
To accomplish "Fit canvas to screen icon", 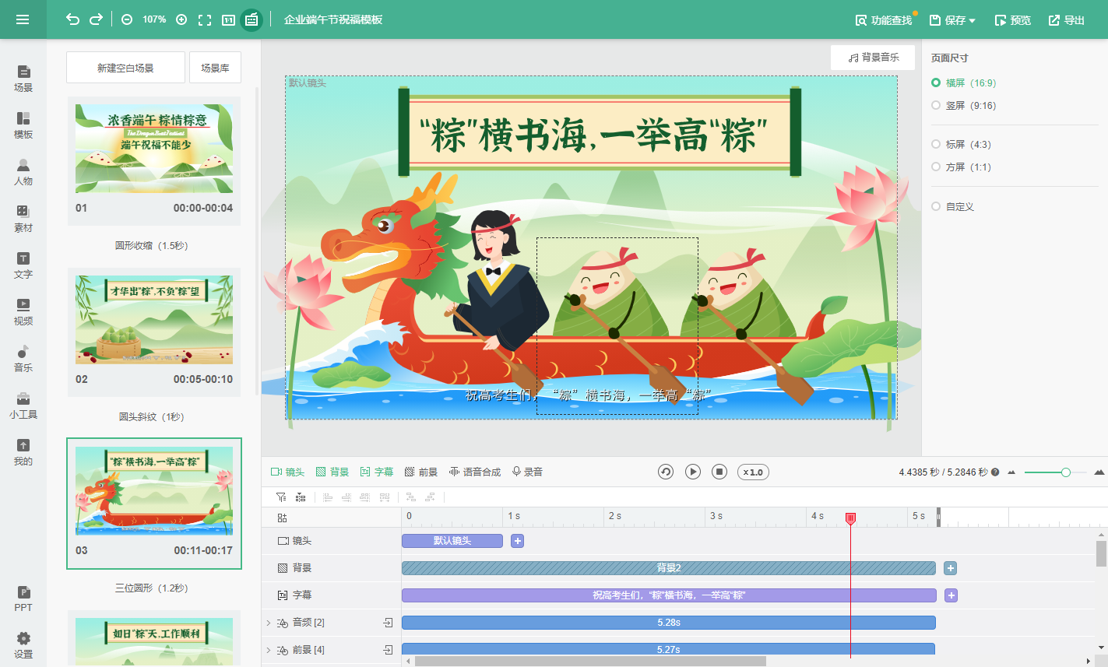I will click(x=205, y=19).
